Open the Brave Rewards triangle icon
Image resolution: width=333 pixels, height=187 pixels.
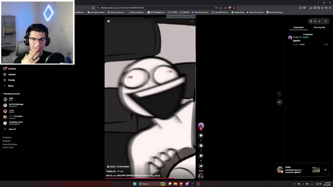click(234, 8)
